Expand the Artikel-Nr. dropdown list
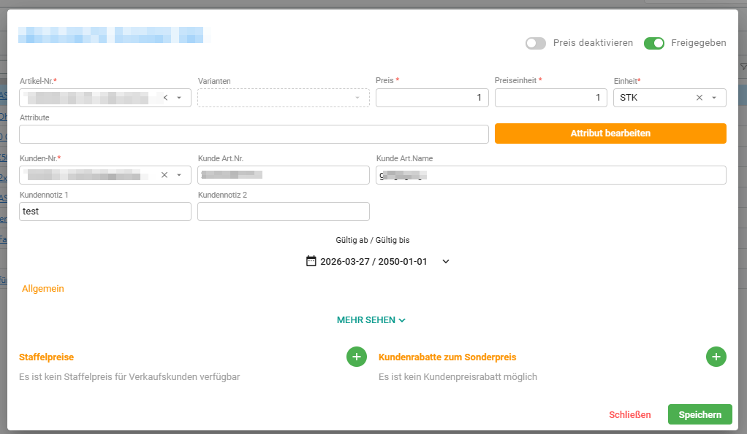The image size is (747, 434). coord(179,98)
